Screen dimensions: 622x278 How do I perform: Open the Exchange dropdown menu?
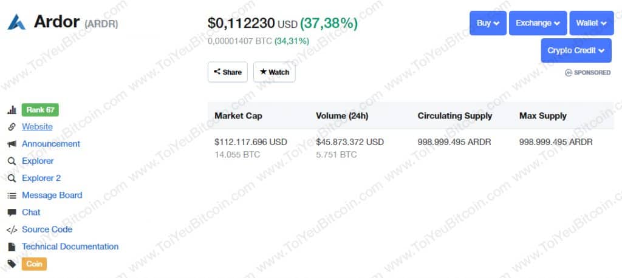click(538, 23)
